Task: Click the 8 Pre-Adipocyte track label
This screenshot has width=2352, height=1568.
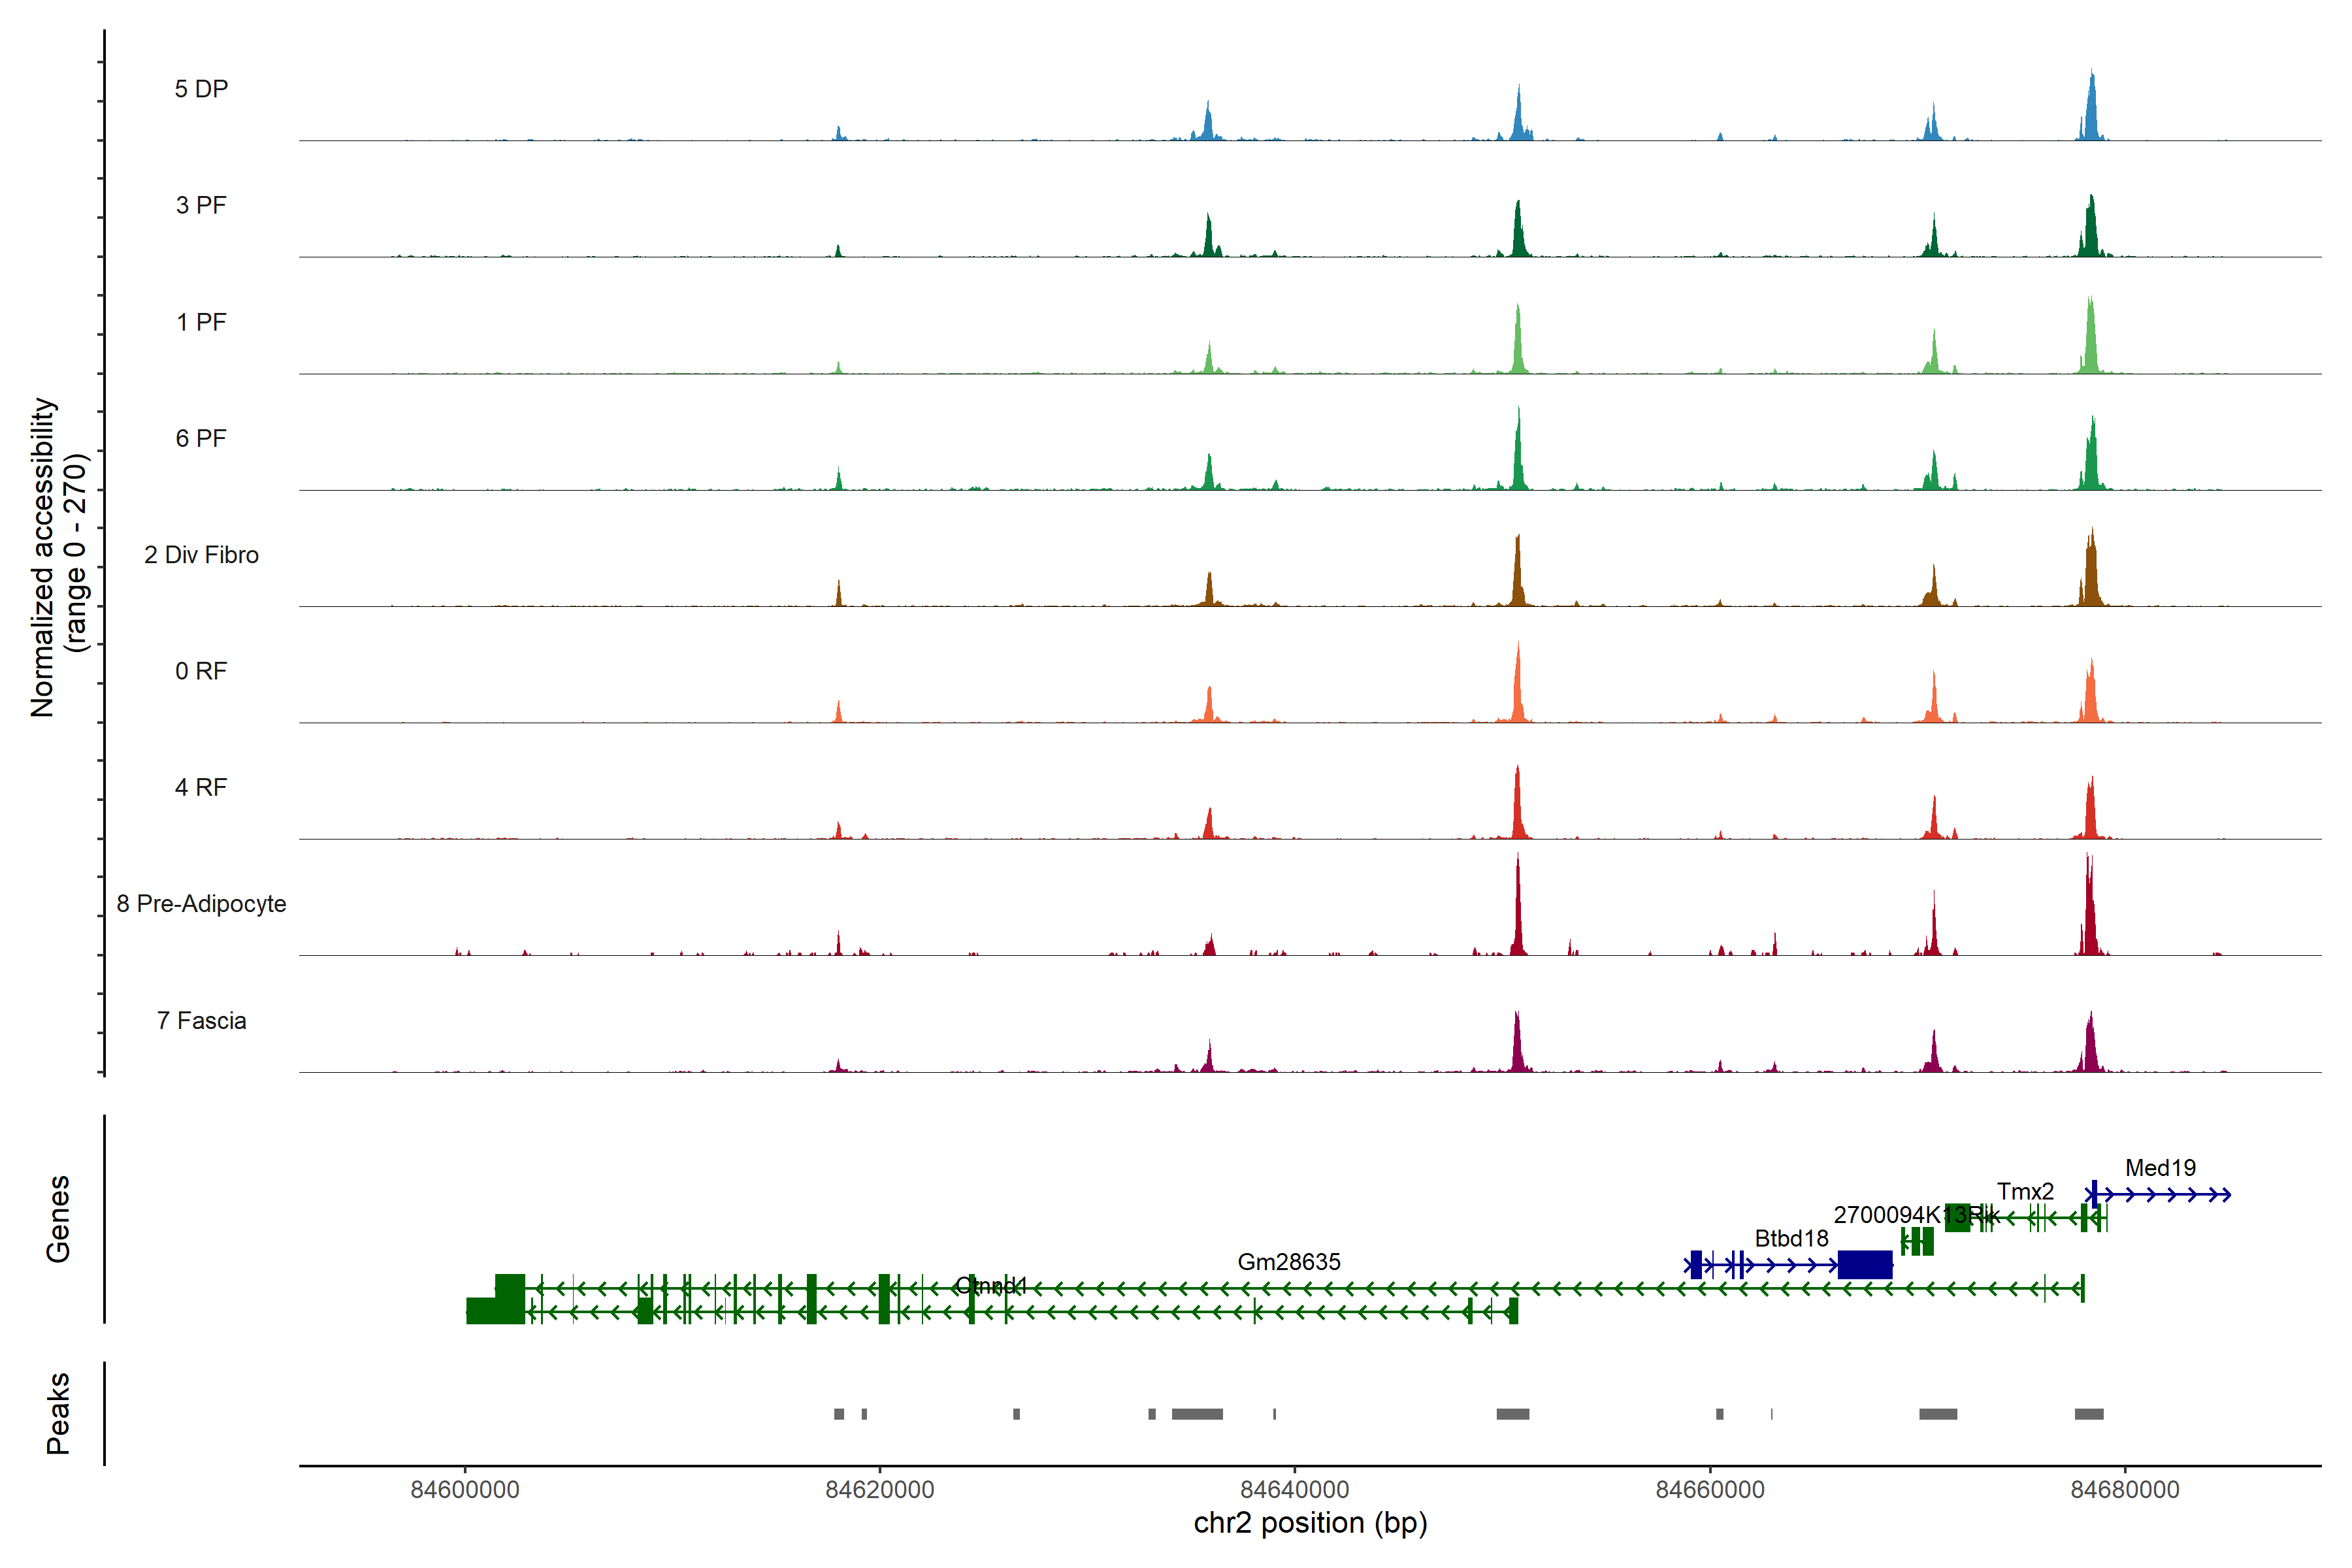Action: (201, 903)
